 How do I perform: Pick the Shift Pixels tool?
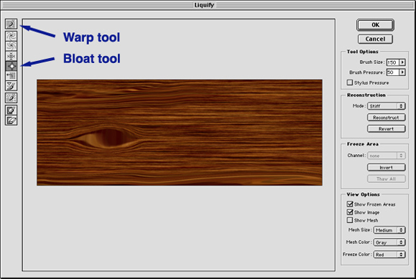[11, 76]
